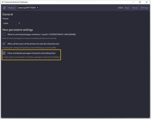151x119 pixels.
Task: Click the 'Clear and disable packages' label text
Action: (x=31, y=53)
